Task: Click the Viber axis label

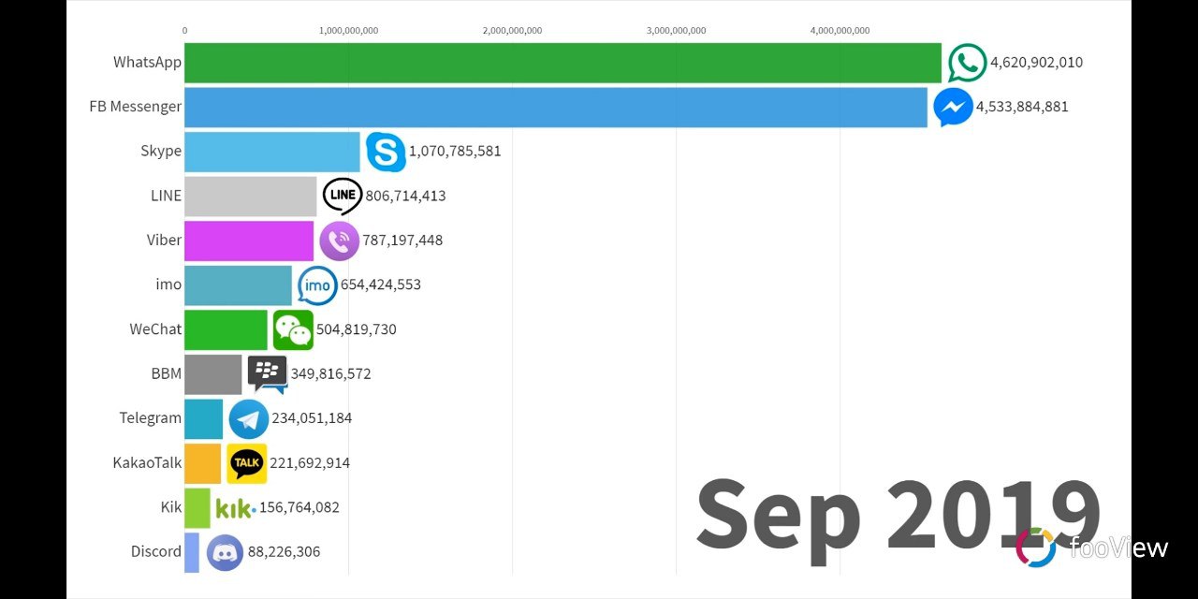Action: click(x=164, y=241)
